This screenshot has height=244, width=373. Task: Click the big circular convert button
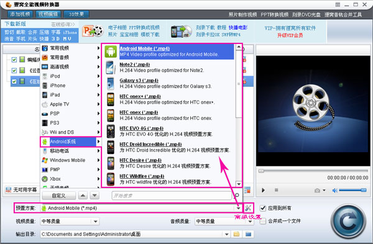(x=348, y=222)
